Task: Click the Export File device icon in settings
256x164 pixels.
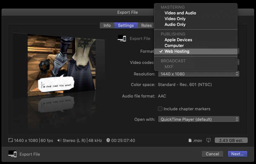Action: [x=122, y=38]
